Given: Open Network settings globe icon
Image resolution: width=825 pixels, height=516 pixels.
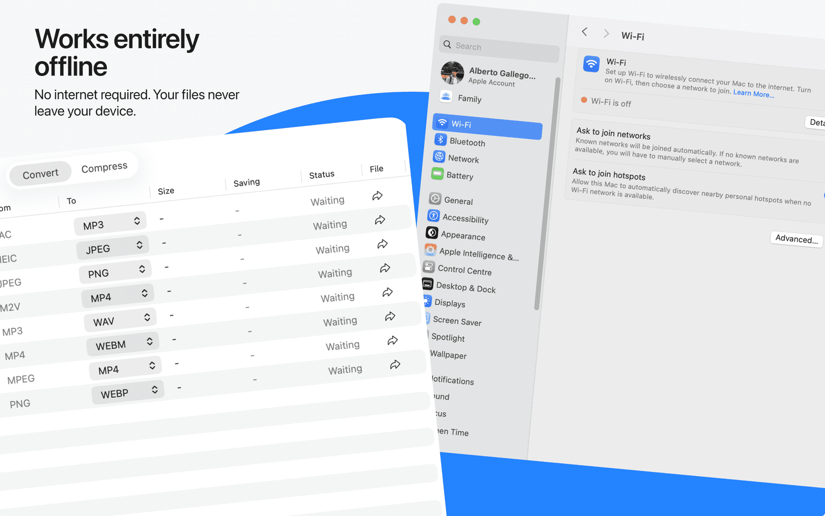Looking at the screenshot, I should tap(439, 157).
